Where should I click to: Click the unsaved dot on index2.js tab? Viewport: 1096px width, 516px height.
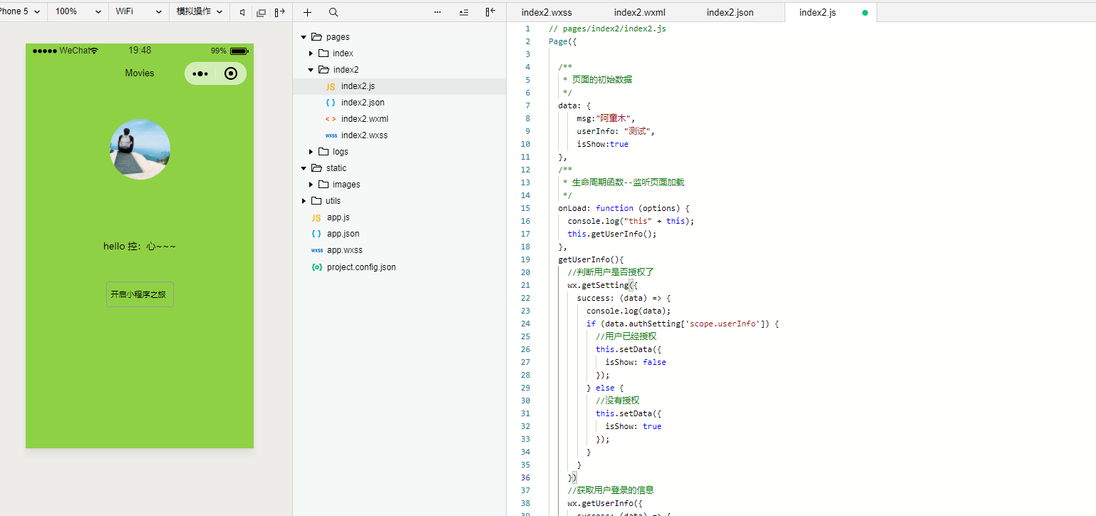pyautogui.click(x=865, y=13)
